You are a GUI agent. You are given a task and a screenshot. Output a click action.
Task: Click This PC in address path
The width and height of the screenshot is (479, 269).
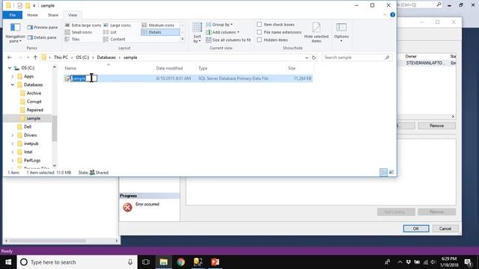pos(61,58)
